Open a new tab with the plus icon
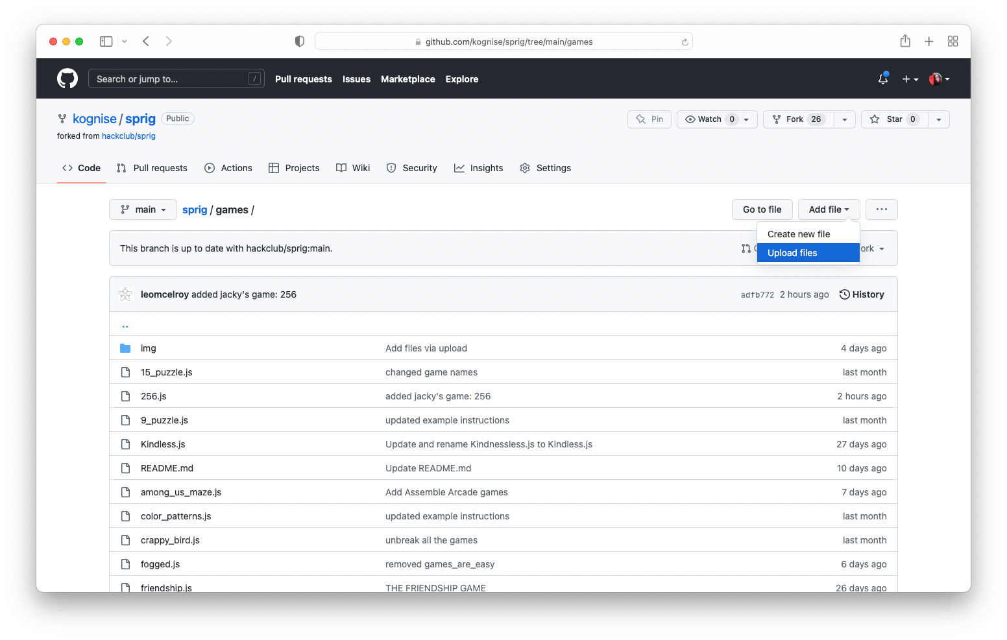Image resolution: width=1007 pixels, height=640 pixels. (x=928, y=41)
